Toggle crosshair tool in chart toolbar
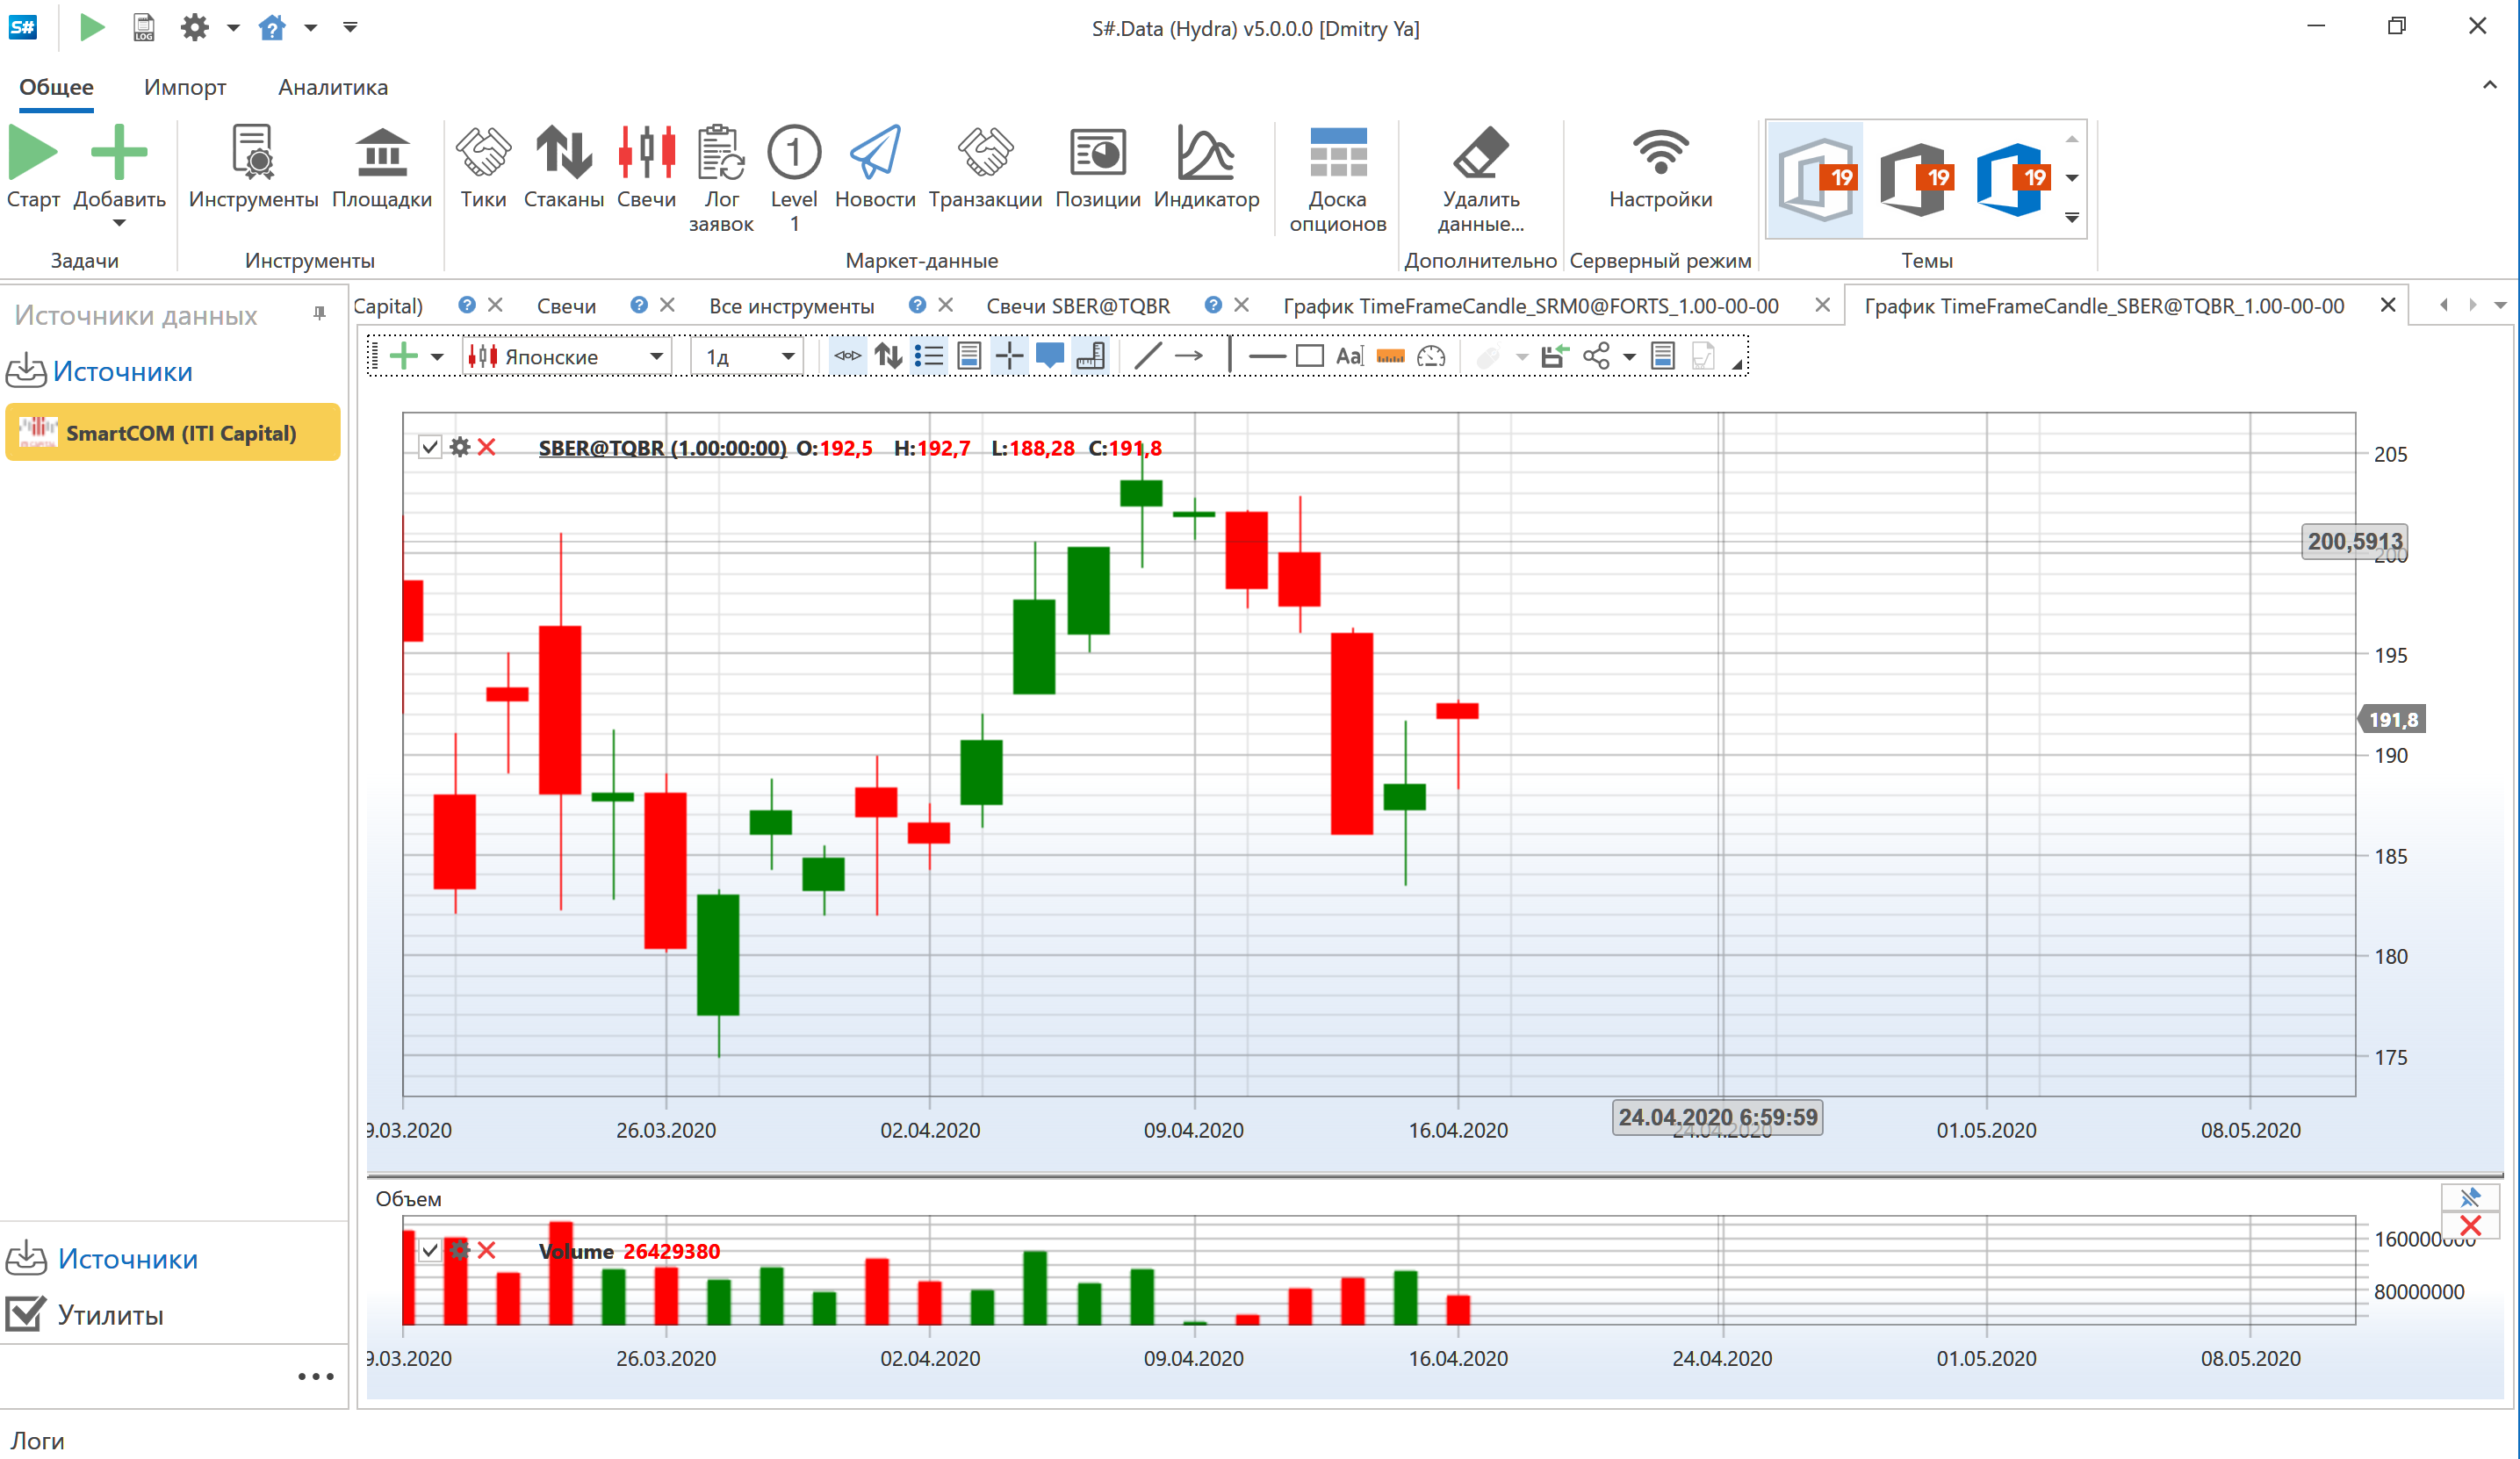The width and height of the screenshot is (2520, 1459). pos(1009,356)
